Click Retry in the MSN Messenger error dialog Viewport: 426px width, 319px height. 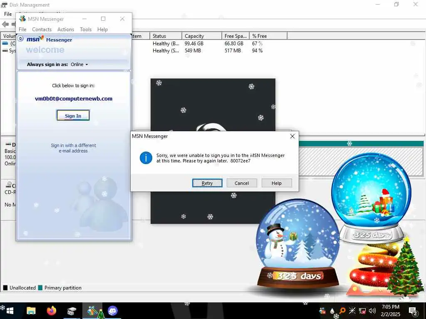pos(207,183)
